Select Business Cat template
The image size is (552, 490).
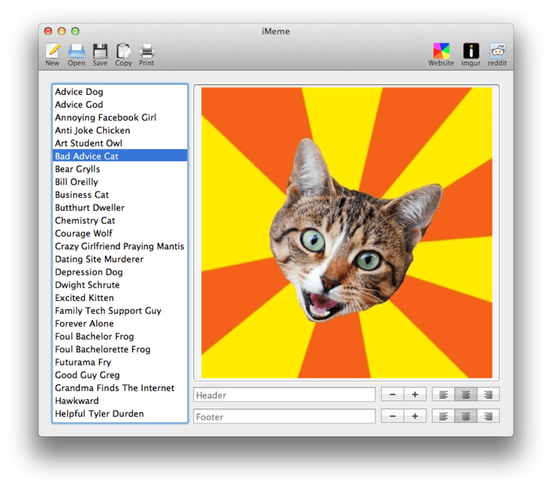click(120, 195)
